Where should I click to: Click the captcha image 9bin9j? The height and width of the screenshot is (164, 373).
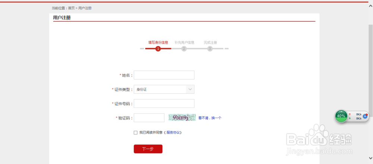pos(182,117)
